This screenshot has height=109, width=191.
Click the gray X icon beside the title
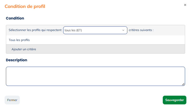coord(185,5)
